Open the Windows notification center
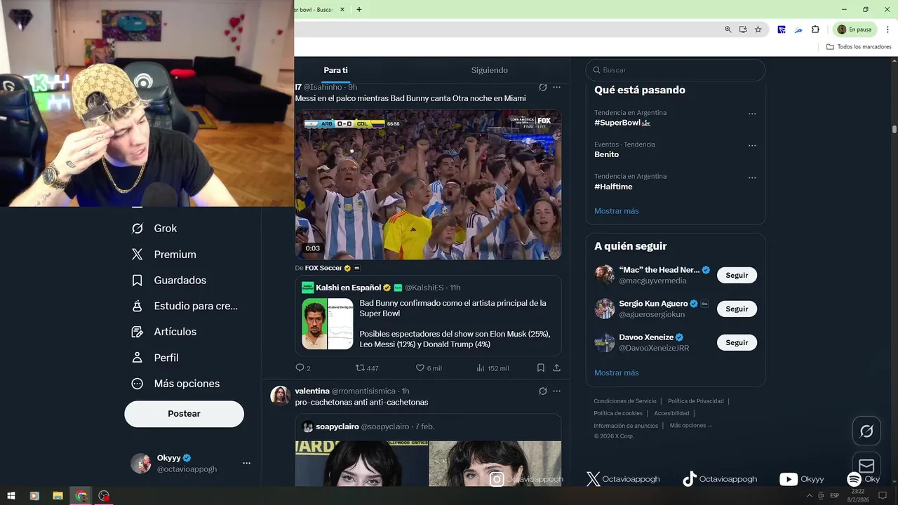This screenshot has width=898, height=505. click(x=883, y=496)
